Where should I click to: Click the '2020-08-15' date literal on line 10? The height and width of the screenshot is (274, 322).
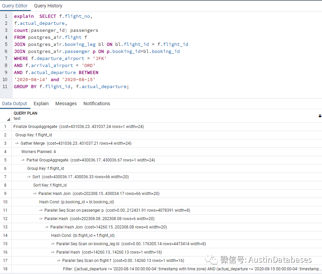pos(79,80)
